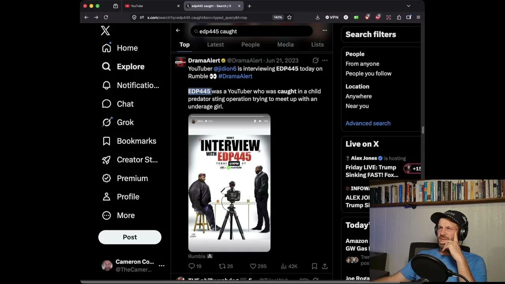
Task: Switch to the Media results tab
Action: coord(285,45)
